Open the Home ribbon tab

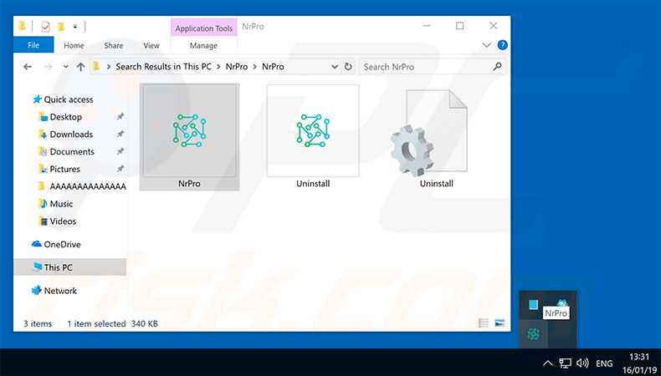pyautogui.click(x=74, y=45)
